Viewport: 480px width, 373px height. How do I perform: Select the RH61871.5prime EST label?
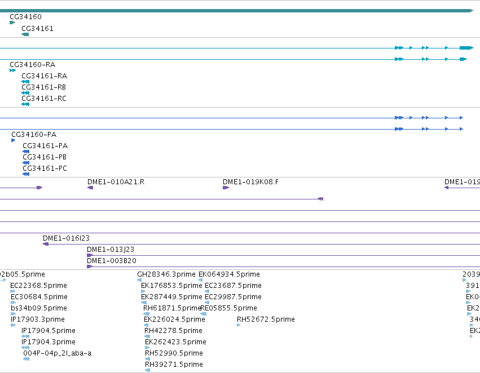(x=171, y=309)
